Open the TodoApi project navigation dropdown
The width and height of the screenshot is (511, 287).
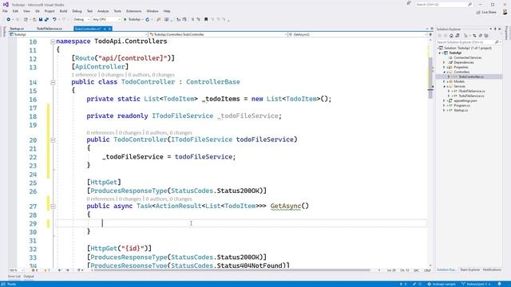coord(78,34)
